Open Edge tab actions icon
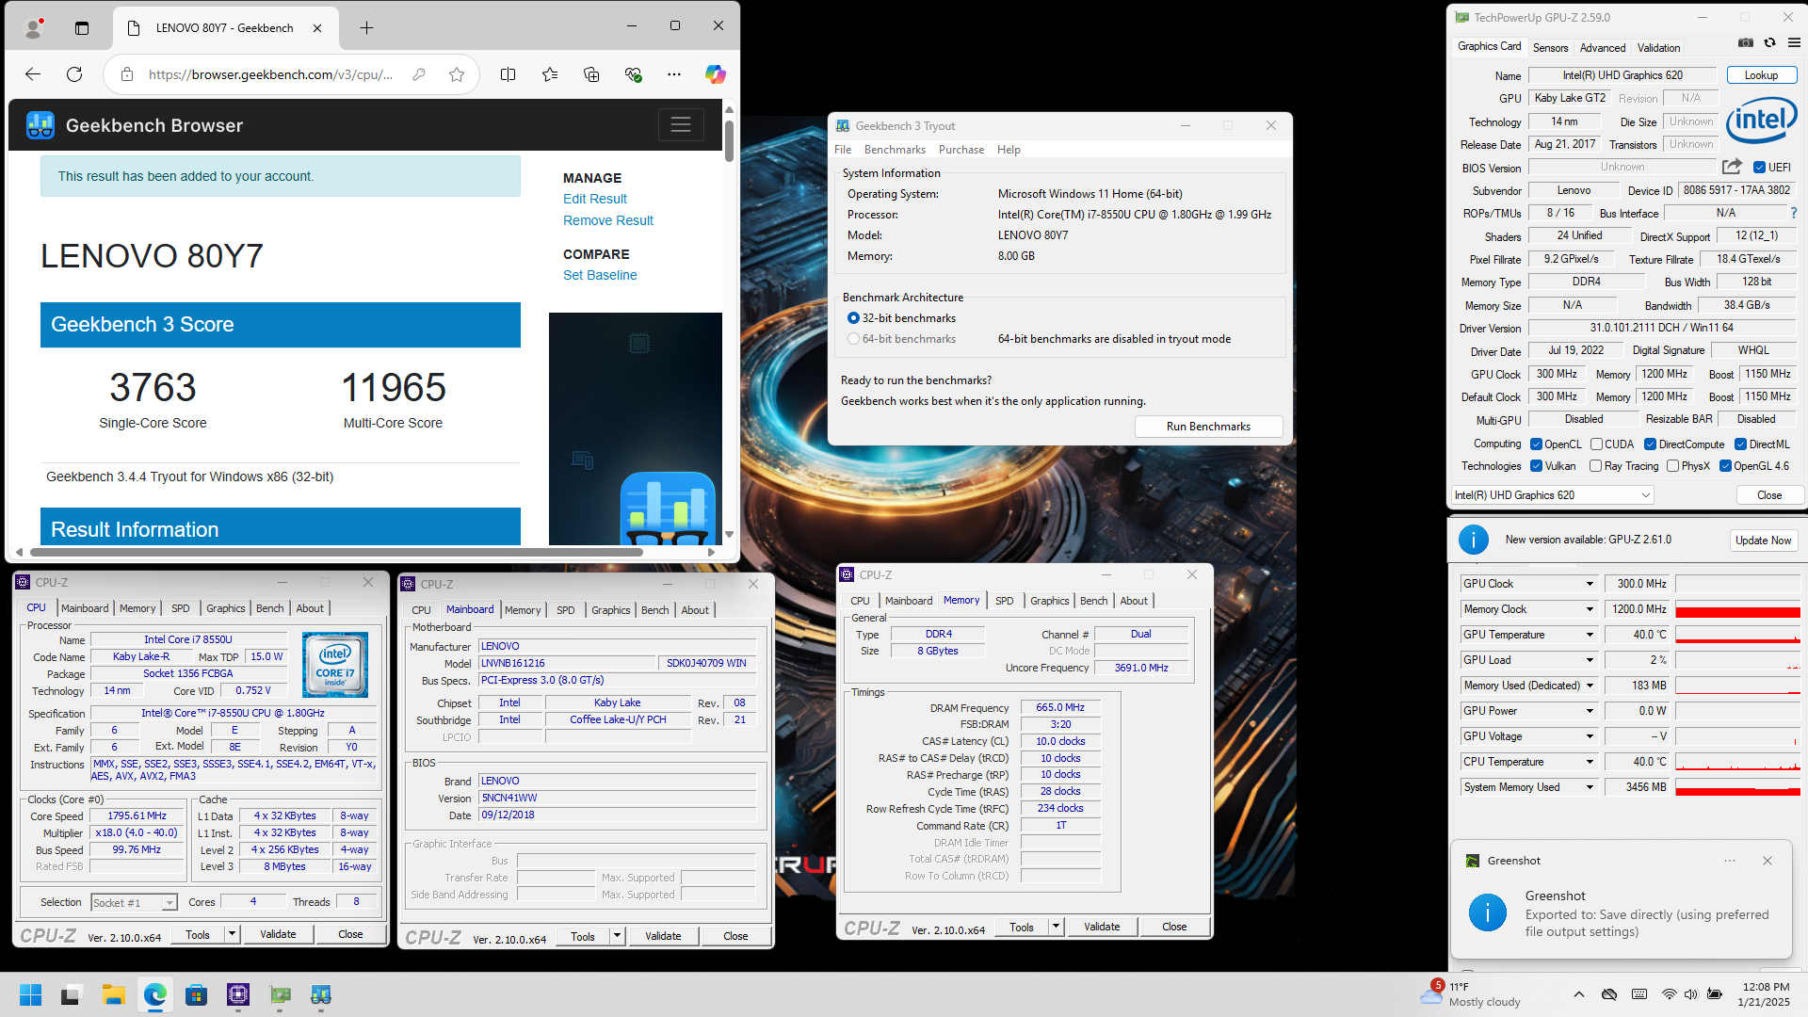 82,27
